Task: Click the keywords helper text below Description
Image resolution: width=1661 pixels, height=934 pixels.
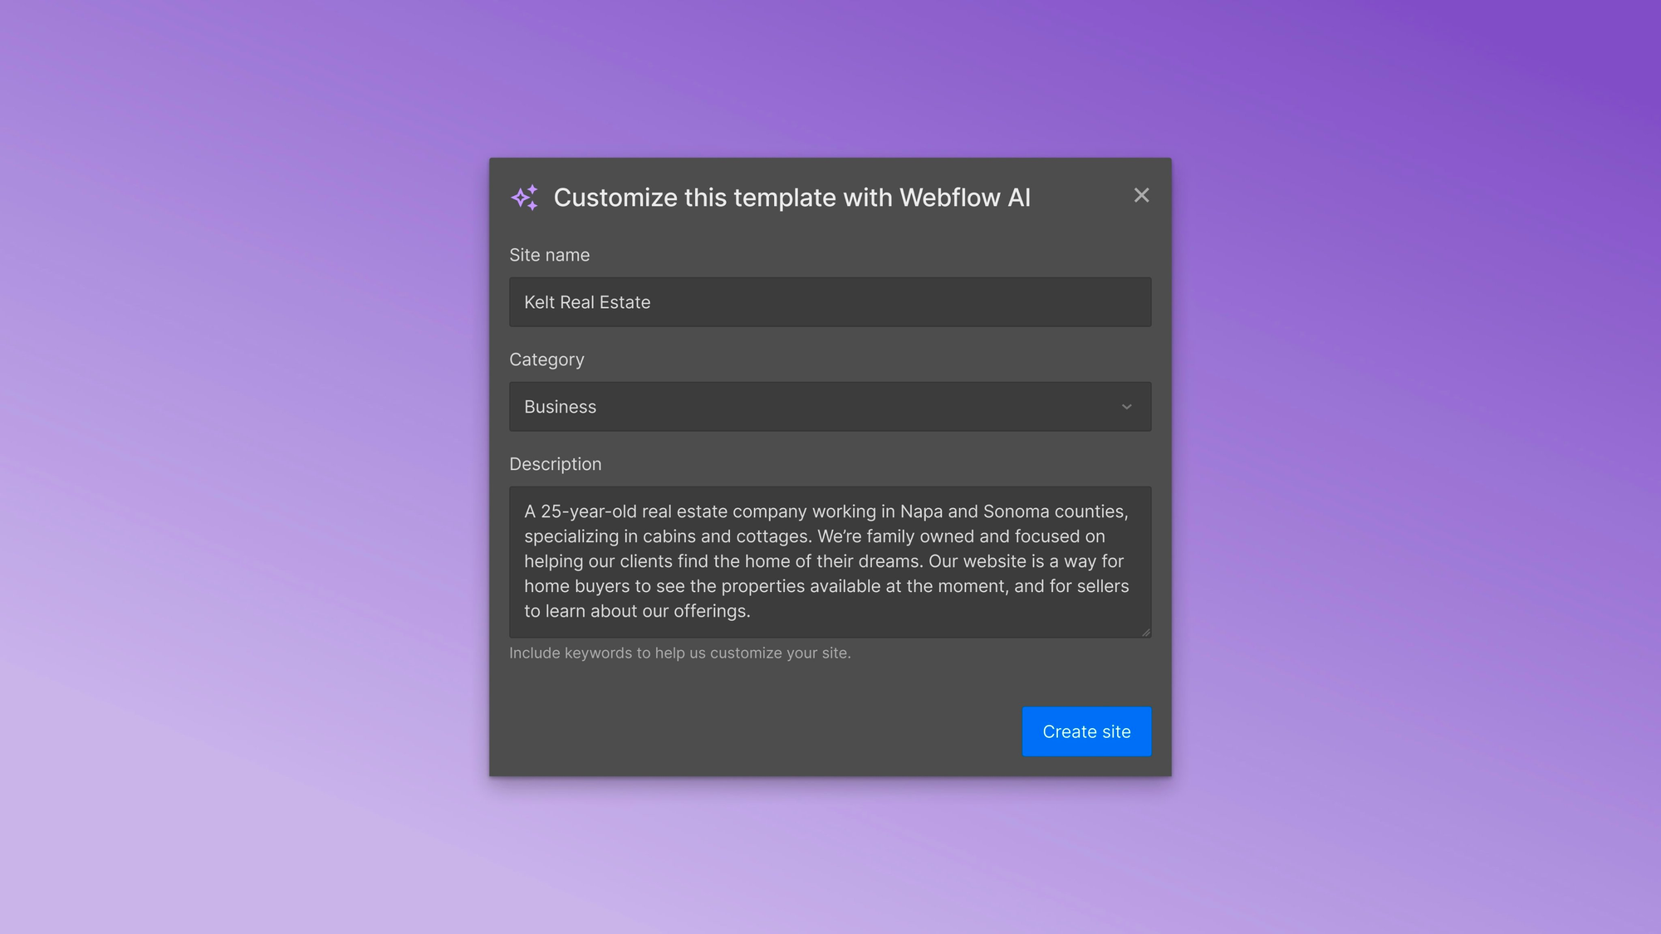Action: tap(679, 653)
